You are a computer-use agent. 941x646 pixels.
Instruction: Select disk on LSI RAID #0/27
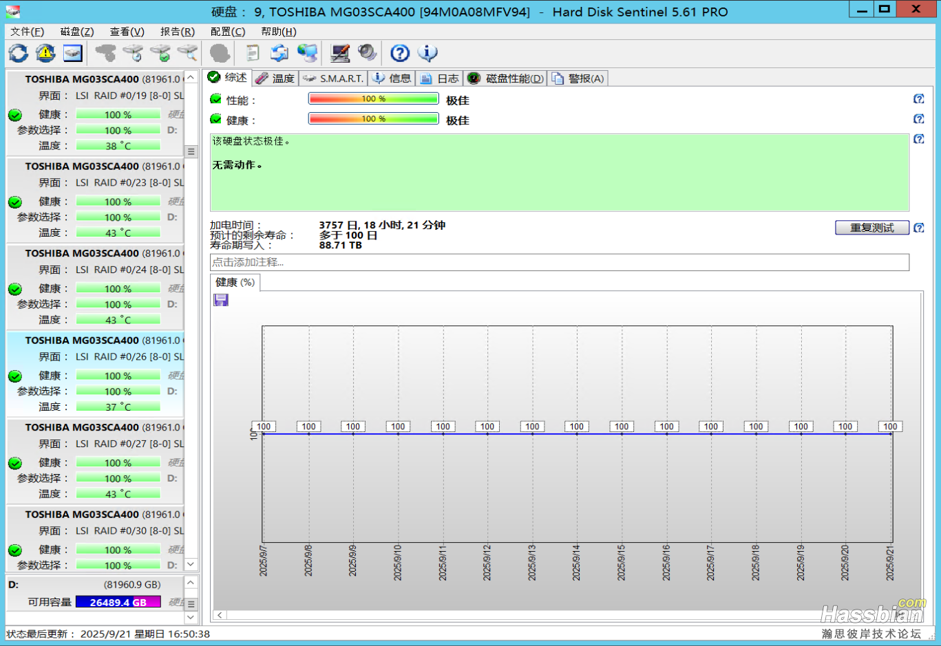click(95, 462)
